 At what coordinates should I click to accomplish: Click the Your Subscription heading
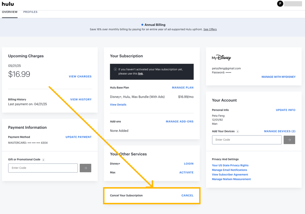126,56
